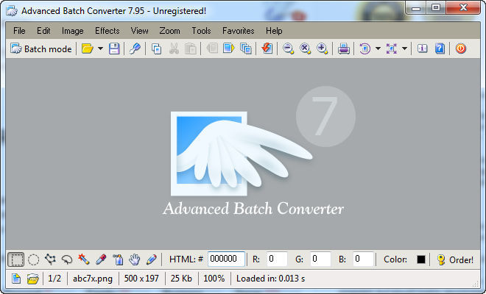Select the spray can tool
The height and width of the screenshot is (294, 486).
pyautogui.click(x=118, y=259)
